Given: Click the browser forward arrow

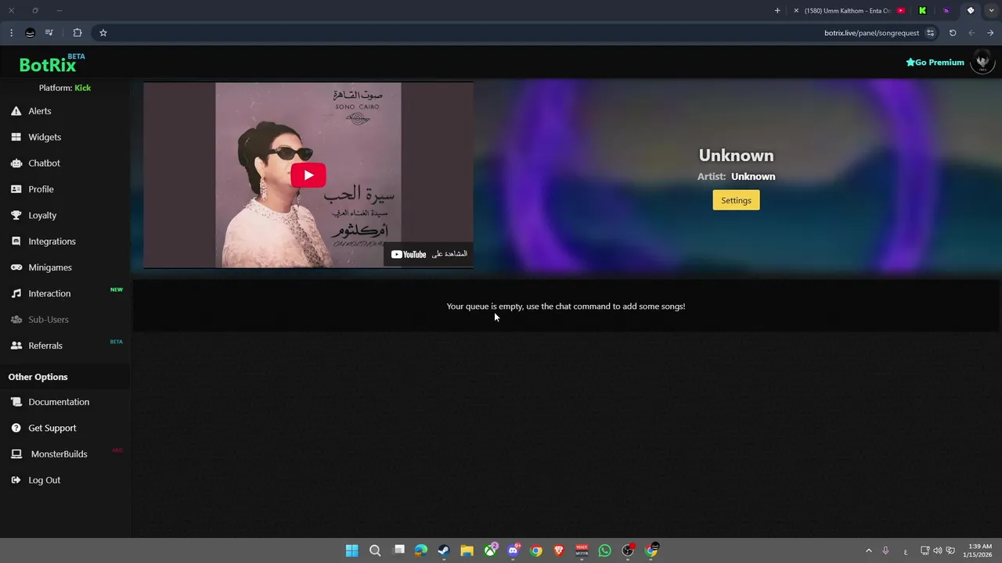Looking at the screenshot, I should coord(990,33).
